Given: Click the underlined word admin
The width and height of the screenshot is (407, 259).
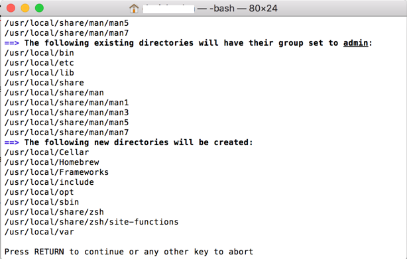Looking at the screenshot, I should click(355, 43).
